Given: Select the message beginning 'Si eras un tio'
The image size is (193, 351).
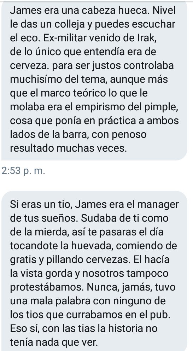Looking at the screenshot, I should coord(94,271).
